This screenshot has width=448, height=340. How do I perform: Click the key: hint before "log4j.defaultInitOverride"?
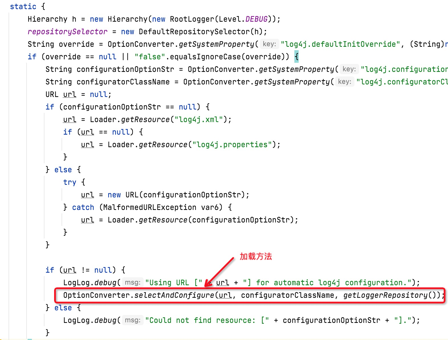[269, 44]
